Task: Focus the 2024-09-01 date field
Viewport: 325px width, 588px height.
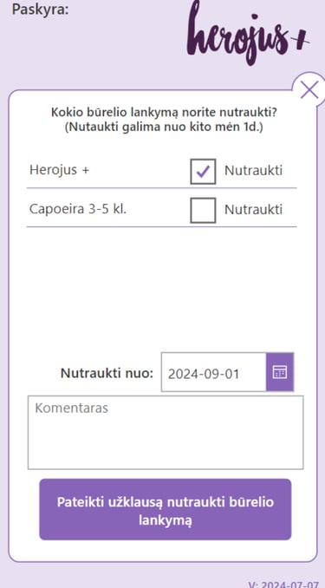Action: (214, 372)
